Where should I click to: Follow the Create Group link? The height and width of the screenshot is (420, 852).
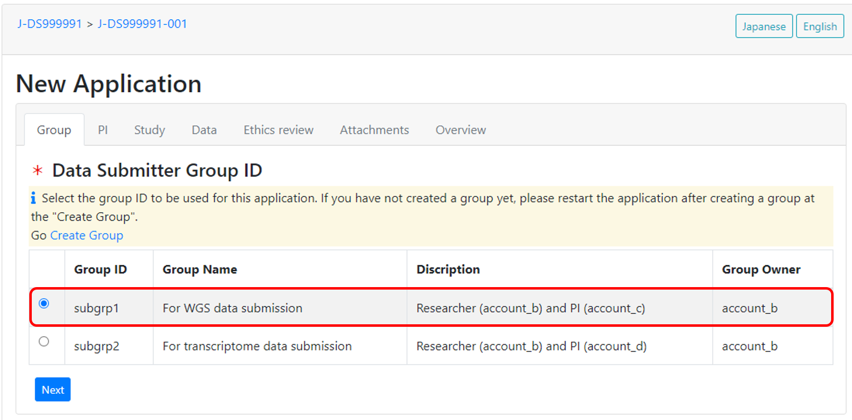tap(87, 236)
